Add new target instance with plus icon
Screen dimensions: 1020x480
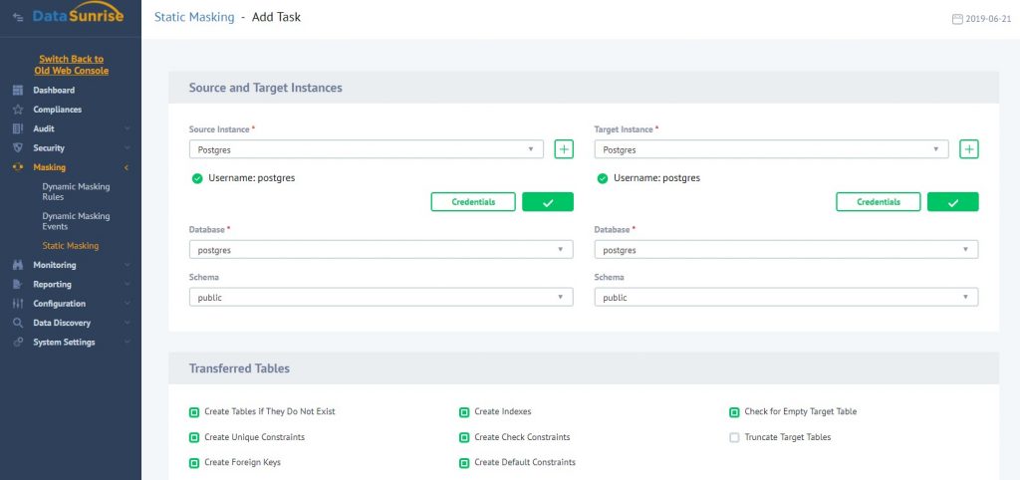[x=969, y=149]
